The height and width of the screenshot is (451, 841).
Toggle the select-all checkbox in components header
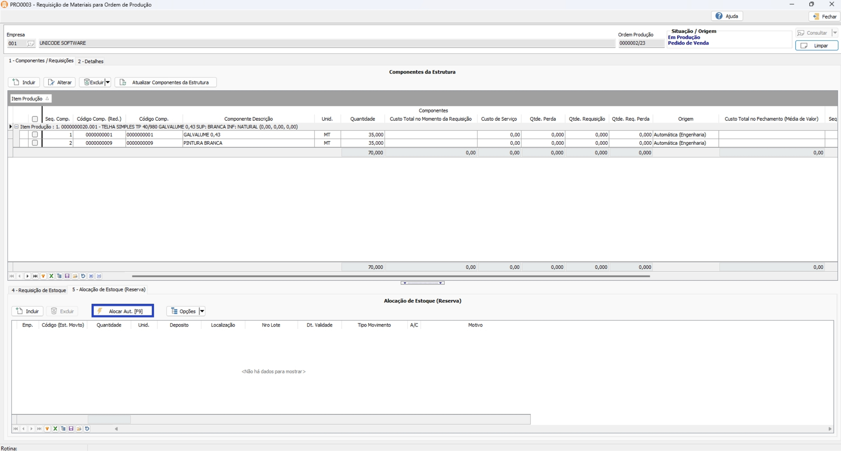pyautogui.click(x=35, y=119)
